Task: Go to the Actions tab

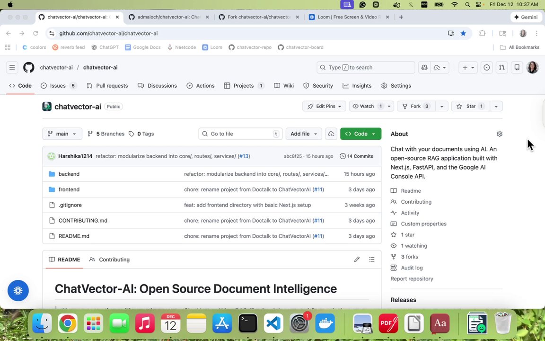Action: click(x=201, y=86)
